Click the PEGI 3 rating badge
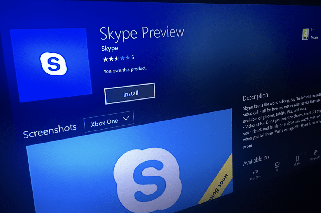This screenshot has height=213, width=321. pos(305,34)
